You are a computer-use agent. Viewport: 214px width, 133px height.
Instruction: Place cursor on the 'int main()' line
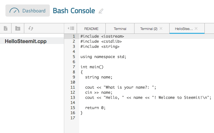(92, 67)
